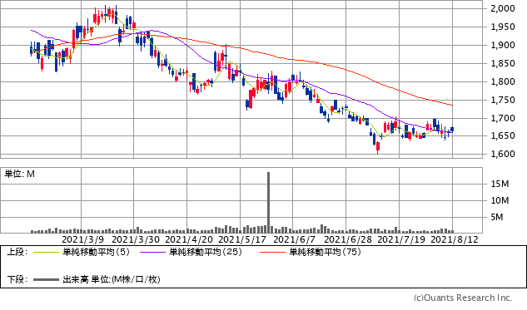Click the orange 単純移動平均(75) legend line

click(272, 252)
